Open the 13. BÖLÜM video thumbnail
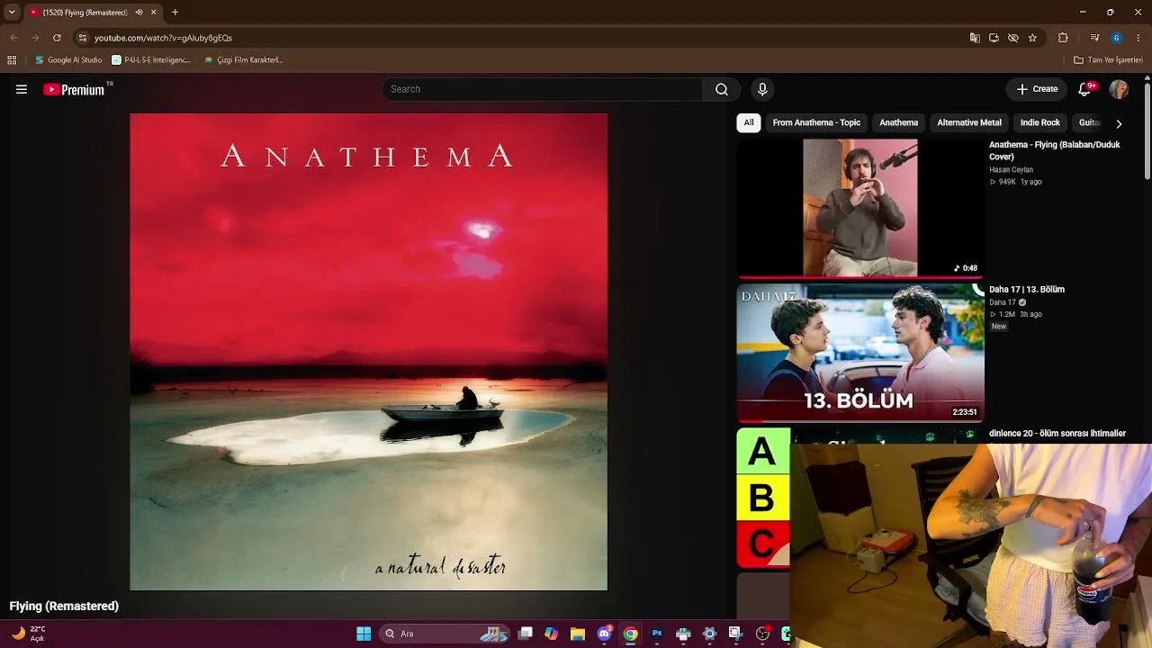 click(860, 353)
